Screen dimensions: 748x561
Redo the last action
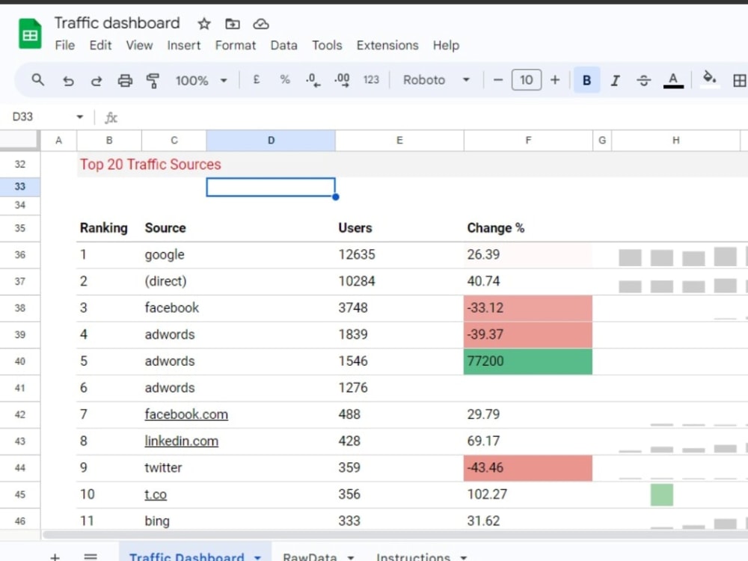[96, 81]
